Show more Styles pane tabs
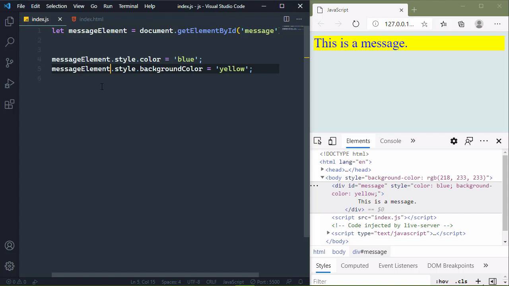 [x=486, y=266]
